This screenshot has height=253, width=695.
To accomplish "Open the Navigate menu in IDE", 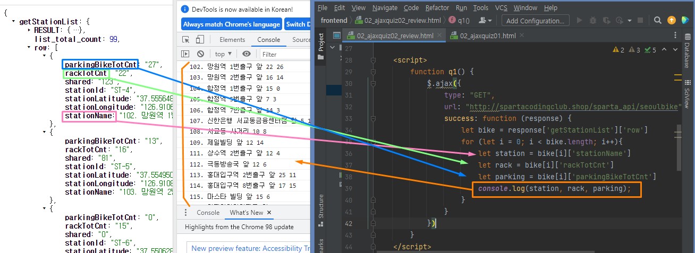I will point(385,7).
